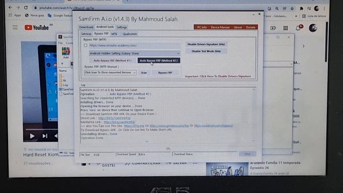This screenshot has height=193, width=343.
Task: Click the Stop button at bottom right
Action: [248, 154]
